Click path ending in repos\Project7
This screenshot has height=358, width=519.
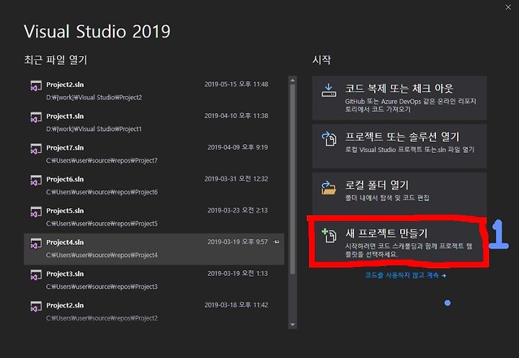pos(102,161)
